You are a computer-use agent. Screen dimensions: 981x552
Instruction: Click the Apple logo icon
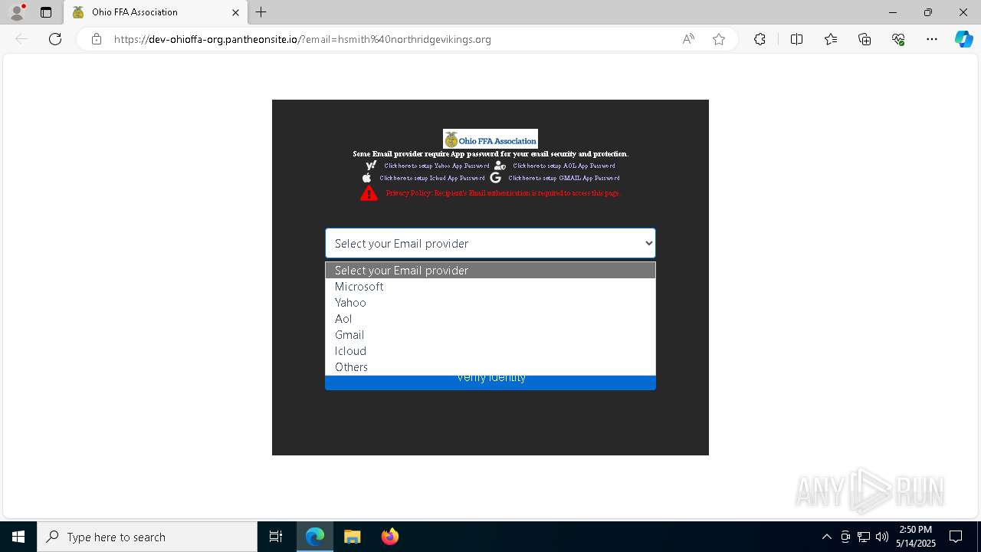click(x=366, y=177)
